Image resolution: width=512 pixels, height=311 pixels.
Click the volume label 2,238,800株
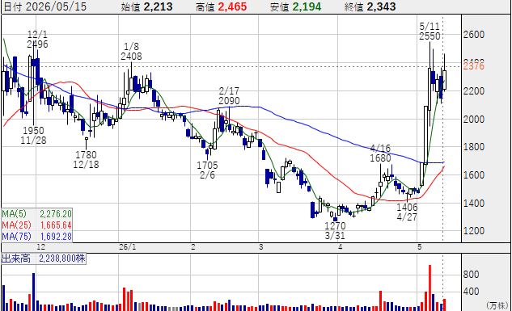click(62, 258)
